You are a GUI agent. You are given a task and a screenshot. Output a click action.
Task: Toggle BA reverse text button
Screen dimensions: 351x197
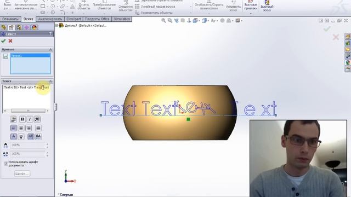[x=38, y=136]
